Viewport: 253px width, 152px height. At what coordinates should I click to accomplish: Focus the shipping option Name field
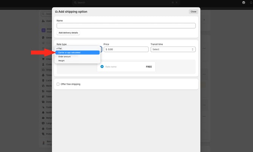point(126,26)
